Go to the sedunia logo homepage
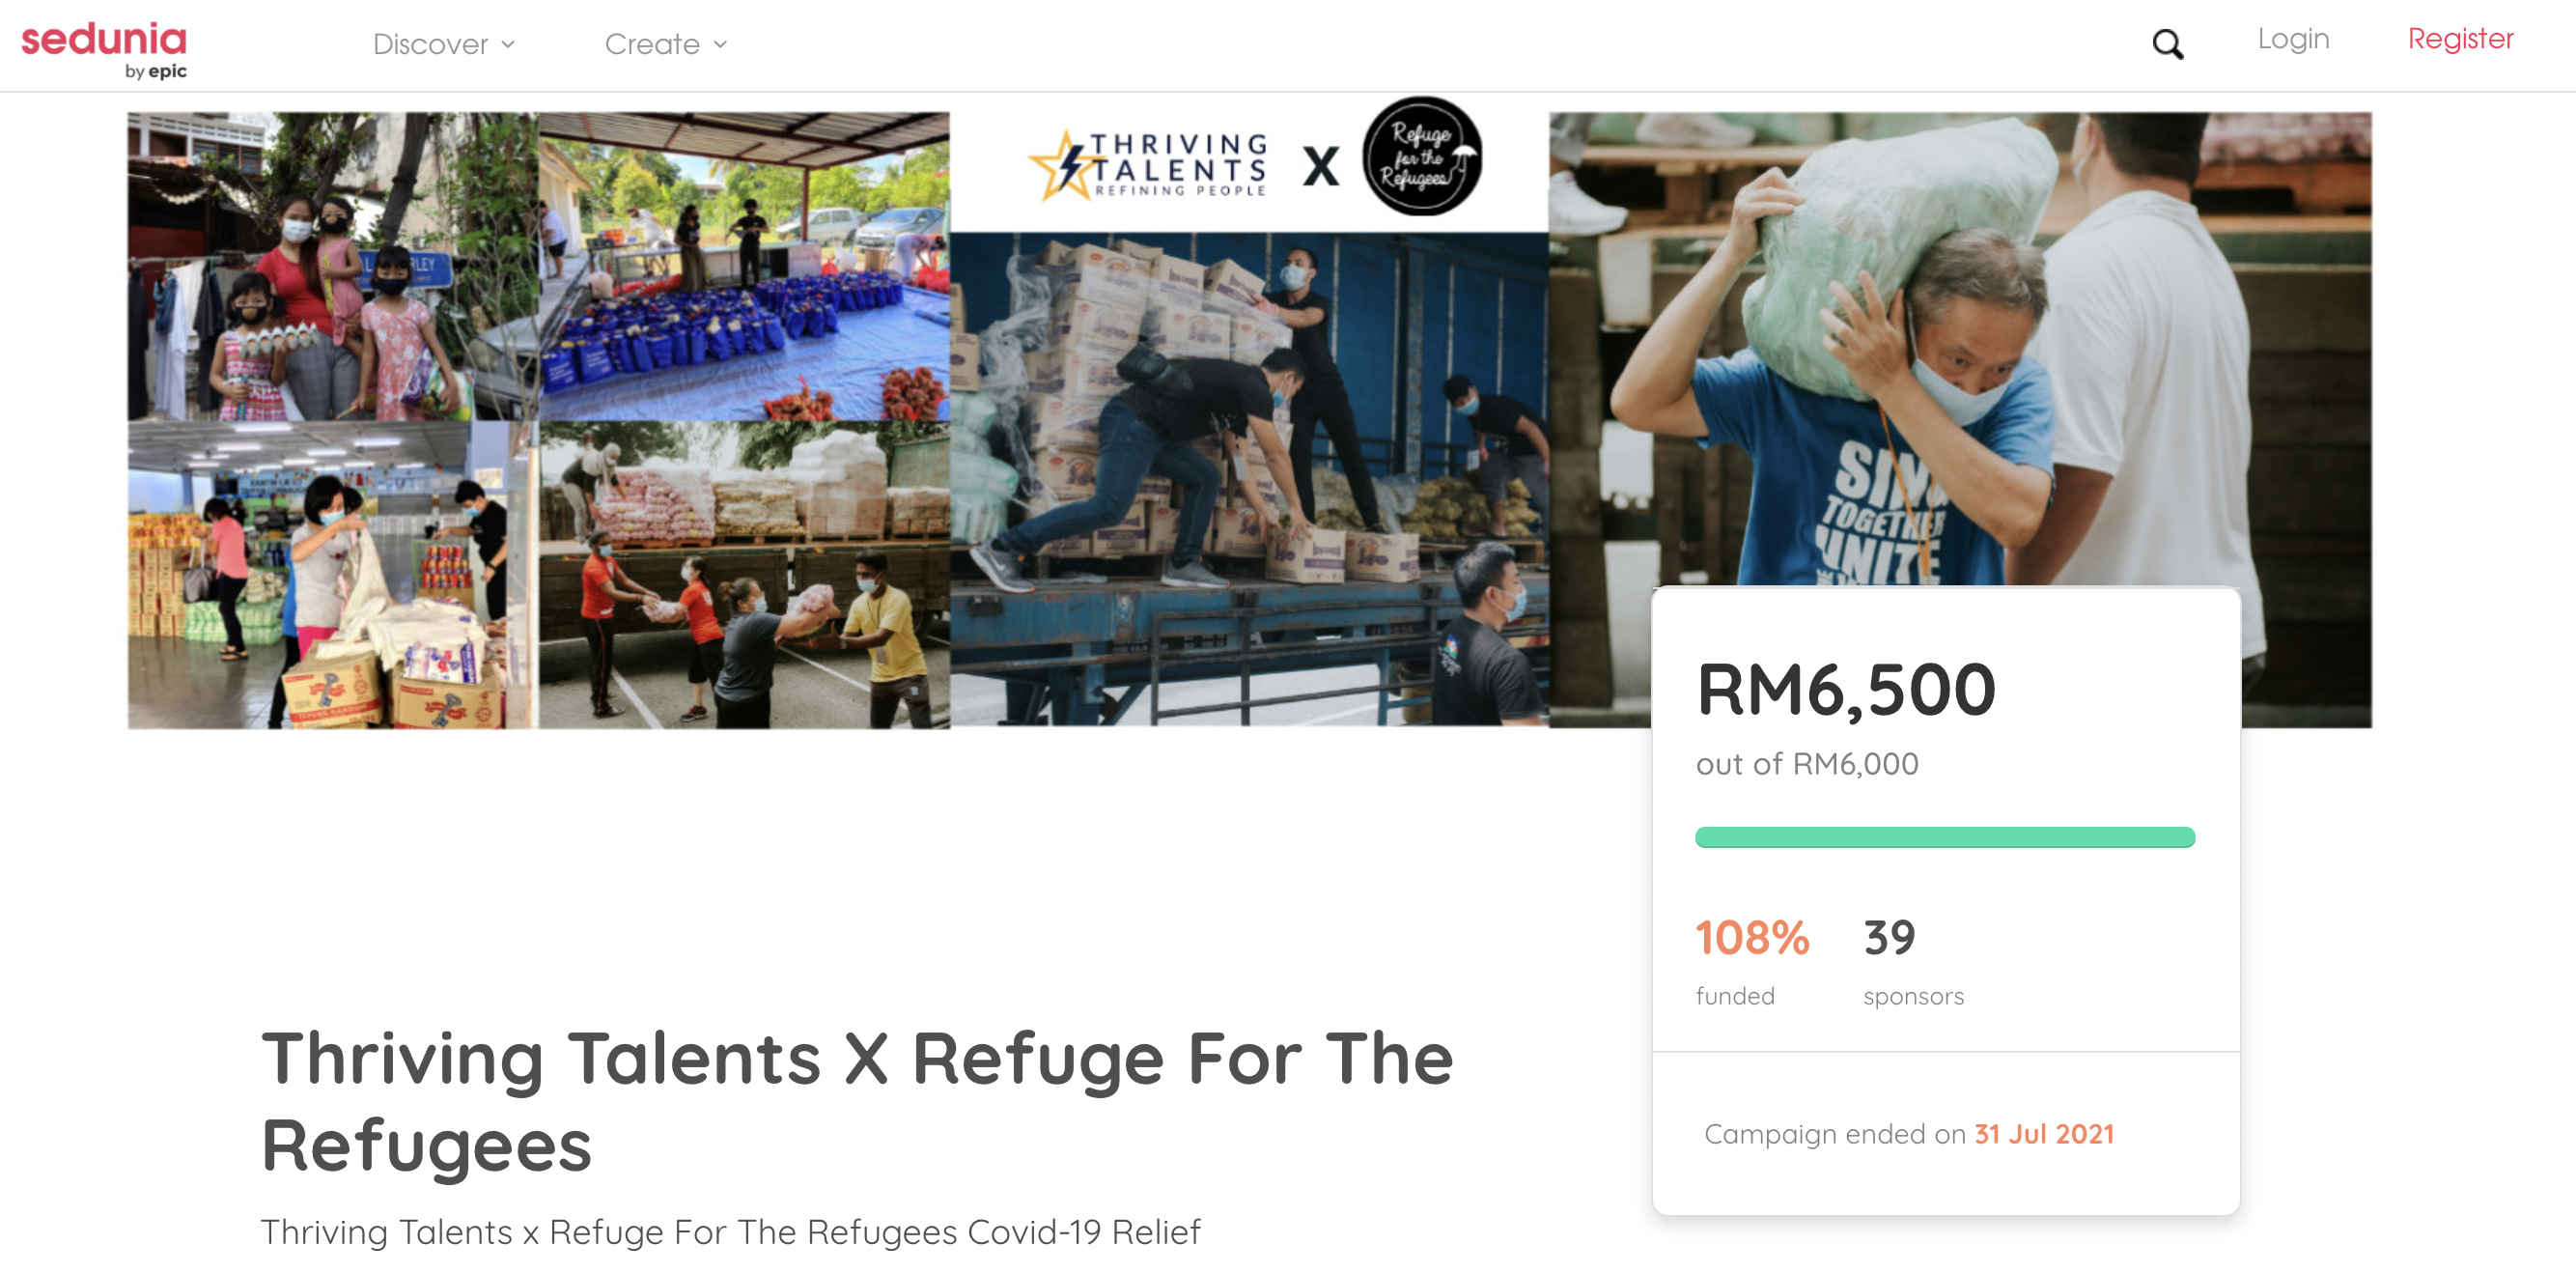 tap(104, 49)
